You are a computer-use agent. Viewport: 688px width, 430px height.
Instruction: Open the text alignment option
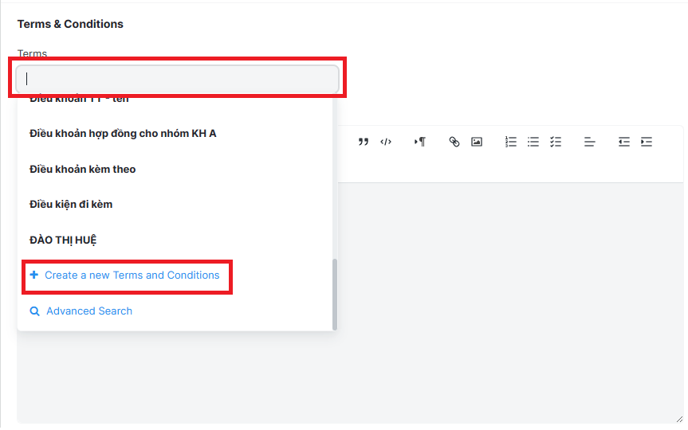(x=590, y=142)
